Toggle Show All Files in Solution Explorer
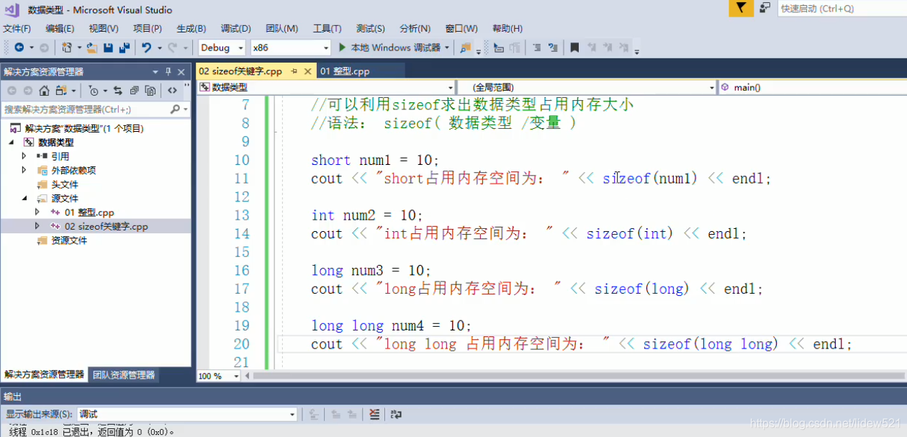This screenshot has height=437, width=907. (x=150, y=91)
